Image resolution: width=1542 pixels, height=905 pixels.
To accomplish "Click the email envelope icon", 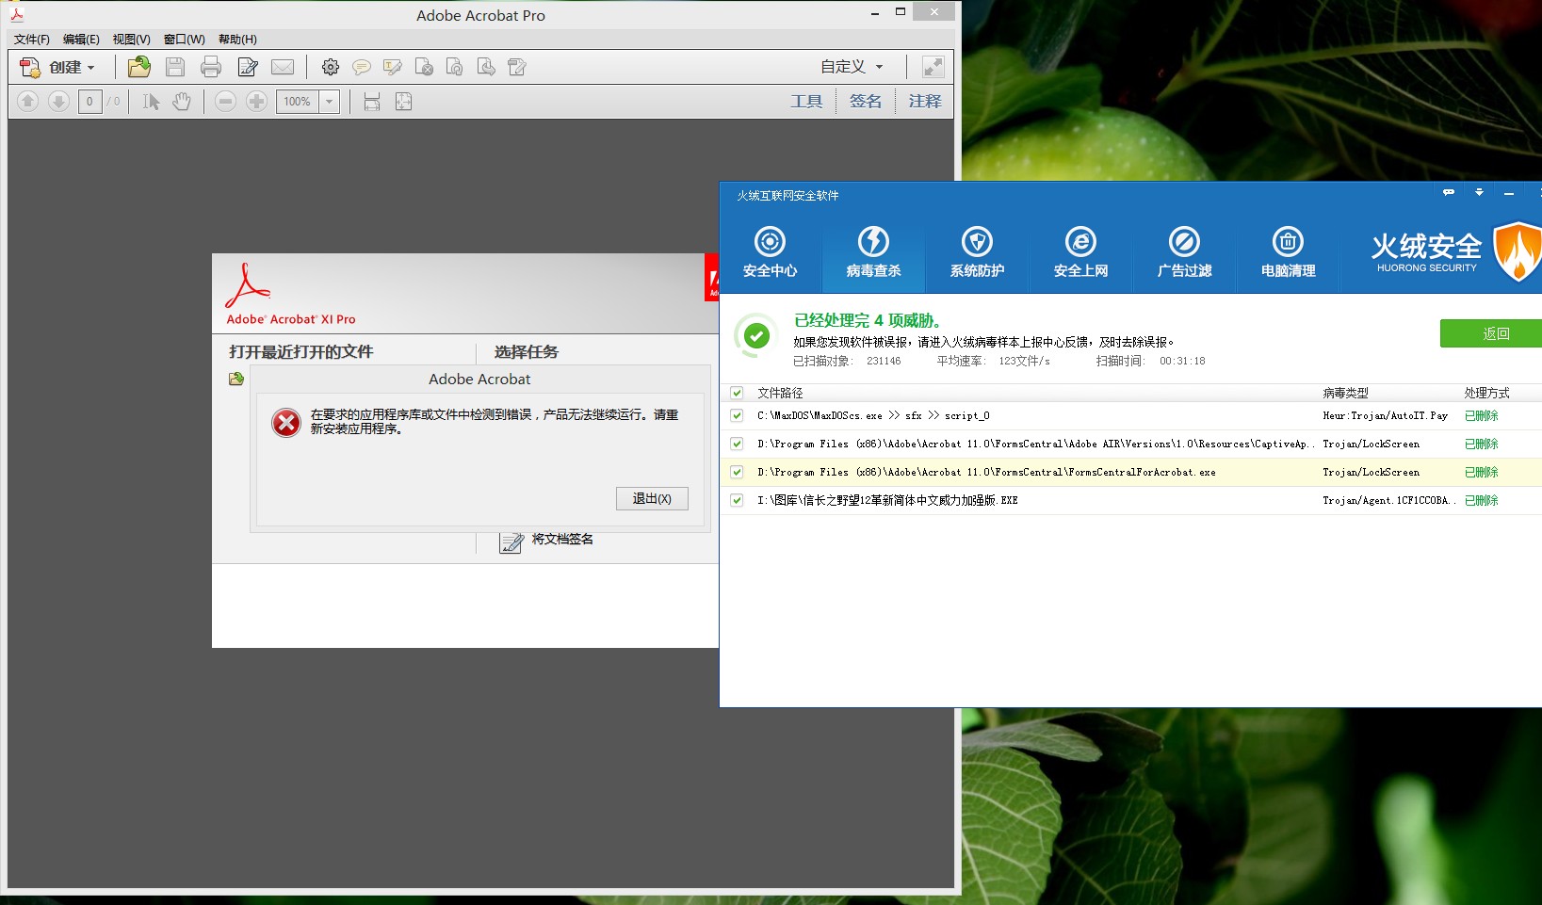I will (283, 67).
